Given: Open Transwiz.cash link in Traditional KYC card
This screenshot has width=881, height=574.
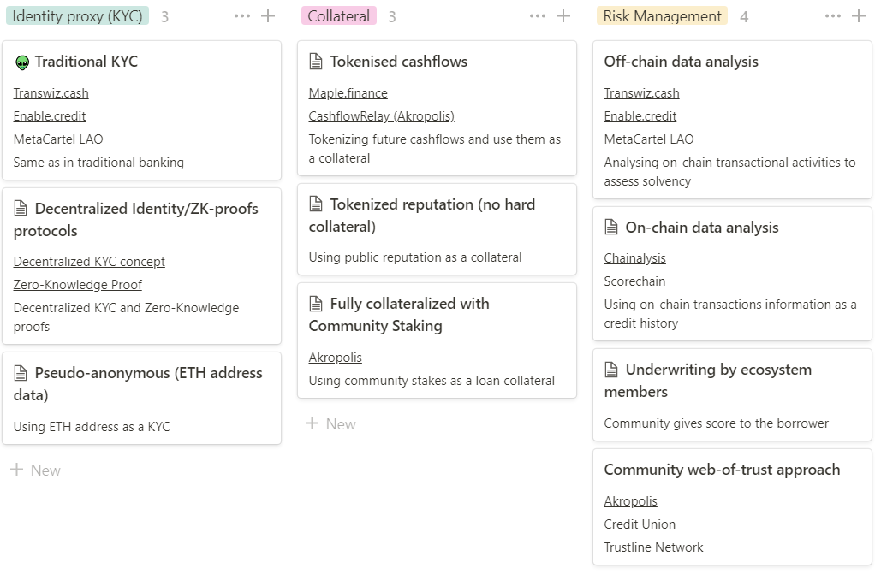Looking at the screenshot, I should coord(51,93).
